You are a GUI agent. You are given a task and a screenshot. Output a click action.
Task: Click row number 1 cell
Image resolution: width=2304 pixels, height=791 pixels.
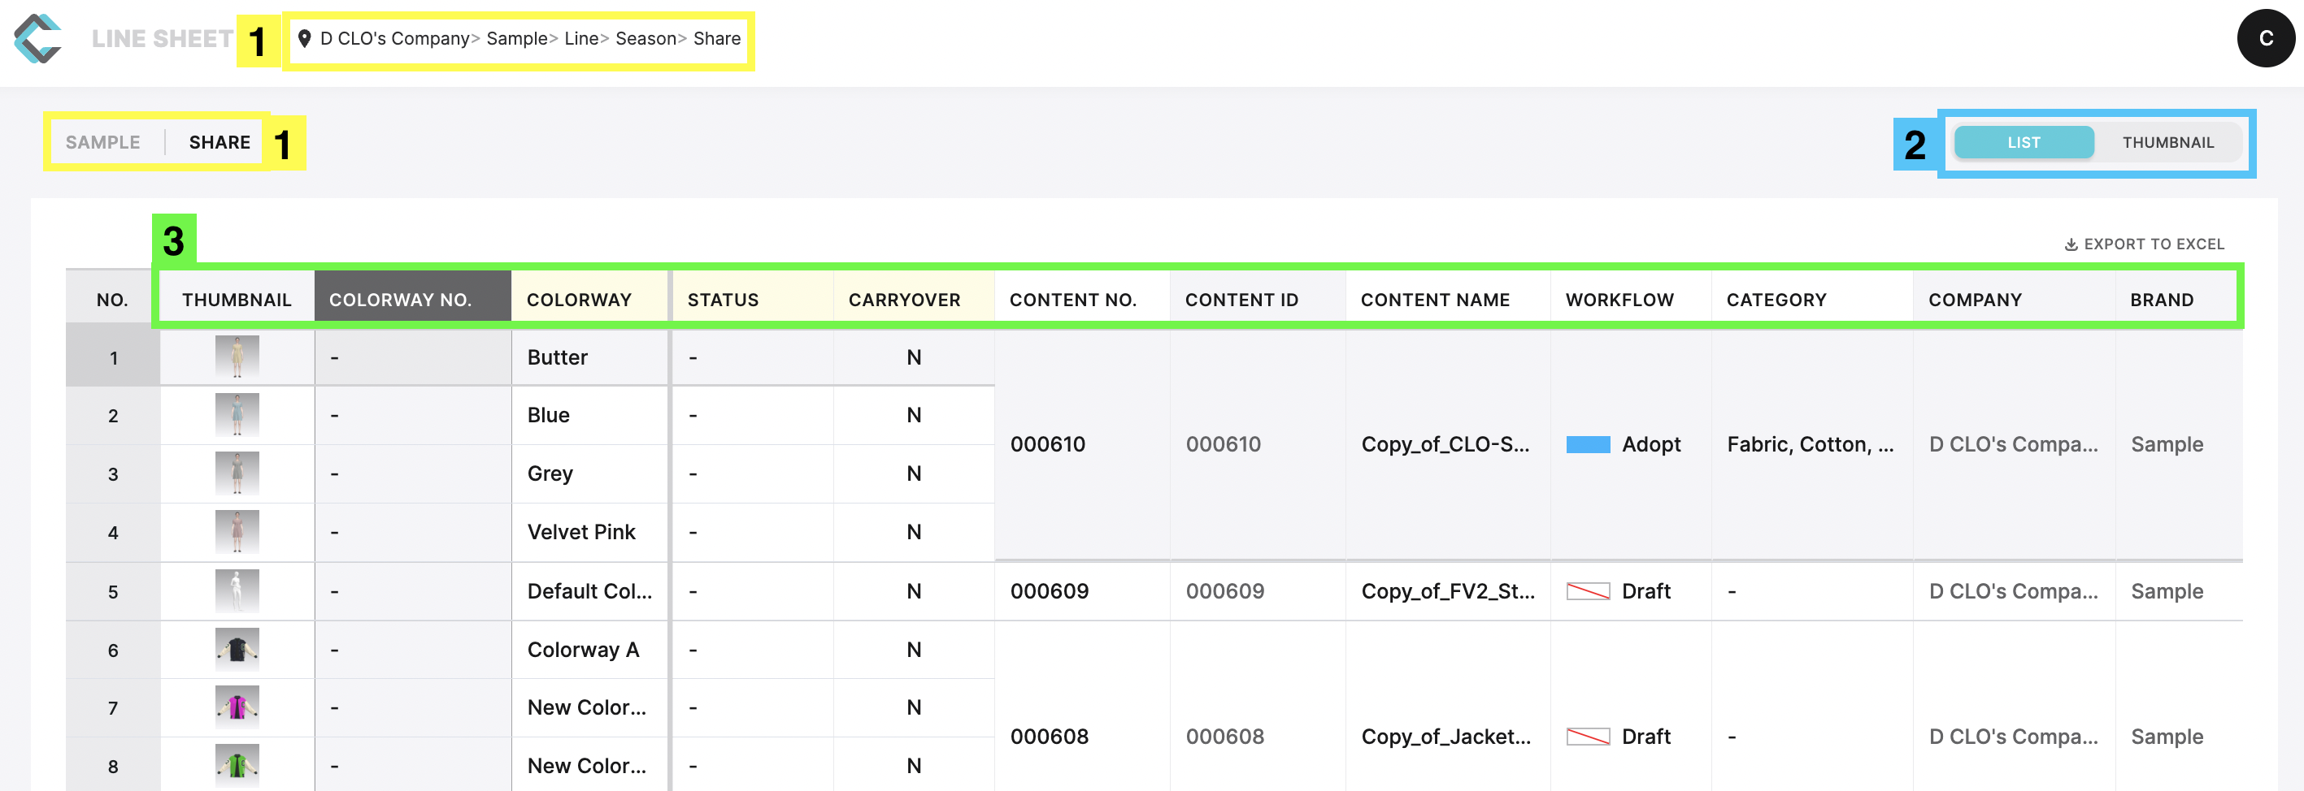pyautogui.click(x=113, y=357)
